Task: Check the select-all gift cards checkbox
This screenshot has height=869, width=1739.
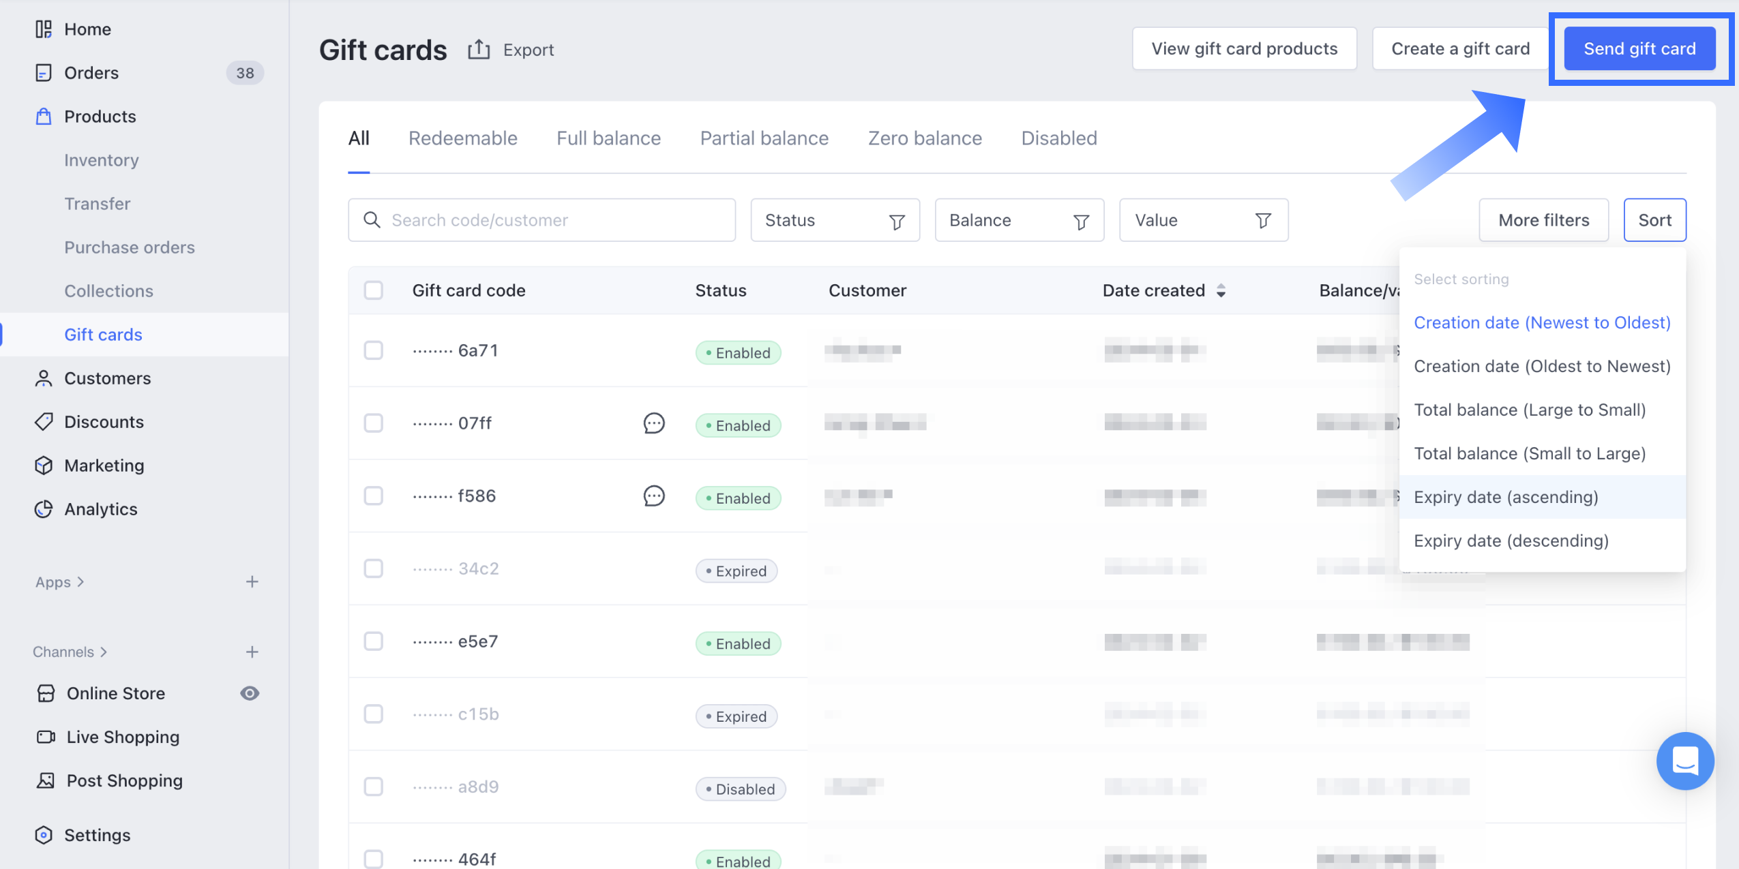Action: click(x=373, y=290)
